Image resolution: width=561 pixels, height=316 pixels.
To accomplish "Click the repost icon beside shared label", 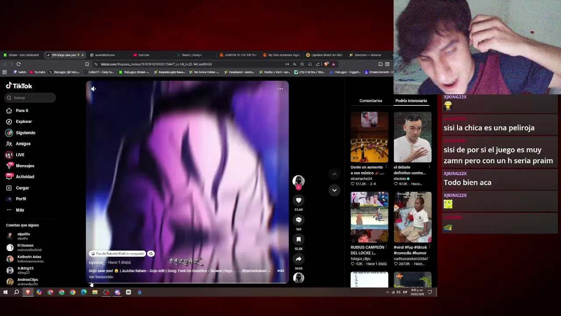I will (x=151, y=254).
